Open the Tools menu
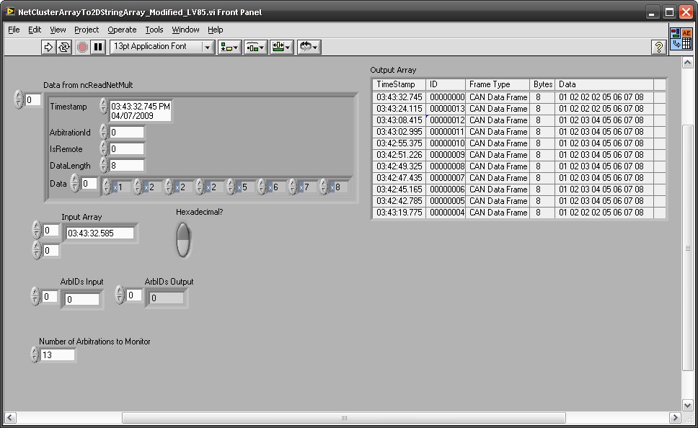This screenshot has width=698, height=428. coord(154,30)
